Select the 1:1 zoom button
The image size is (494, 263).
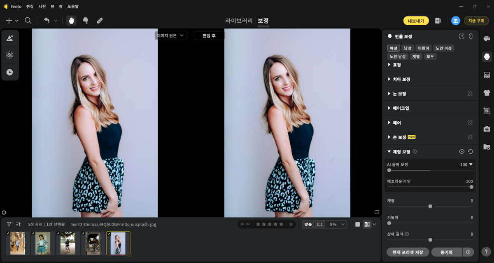319,224
